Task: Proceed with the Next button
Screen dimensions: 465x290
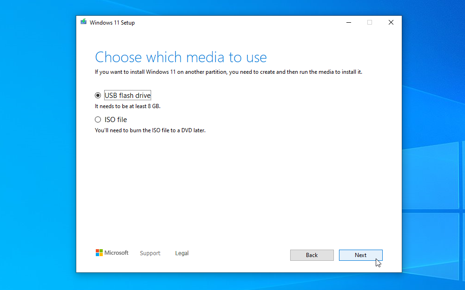Action: pyautogui.click(x=360, y=255)
